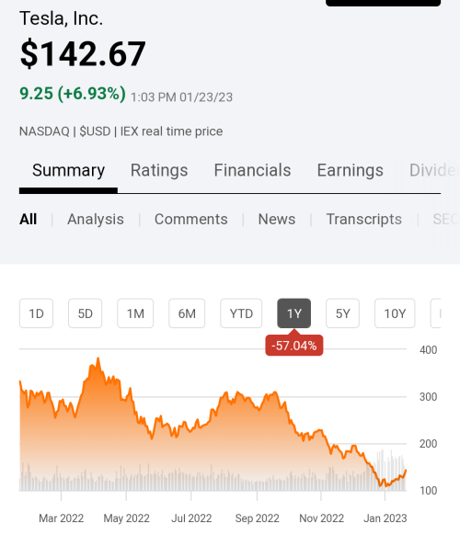Open the partially visible Dividends tab

[432, 171]
